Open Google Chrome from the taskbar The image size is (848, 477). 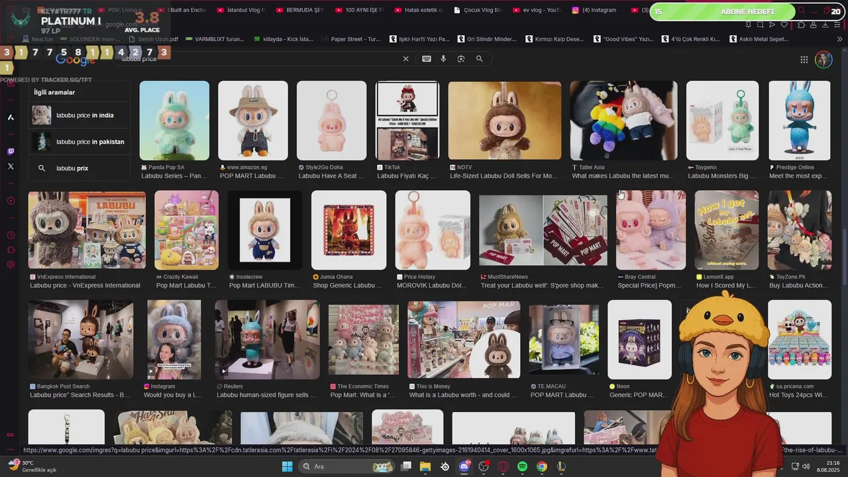(542, 466)
